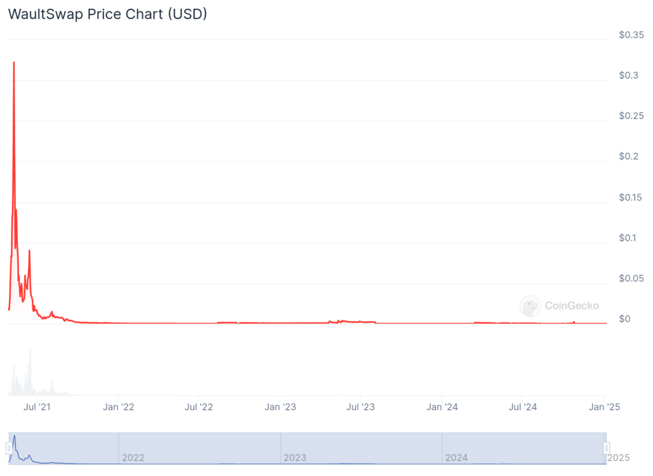Click the 2022 label in navigator
Image resolution: width=653 pixels, height=476 pixels.
(133, 458)
